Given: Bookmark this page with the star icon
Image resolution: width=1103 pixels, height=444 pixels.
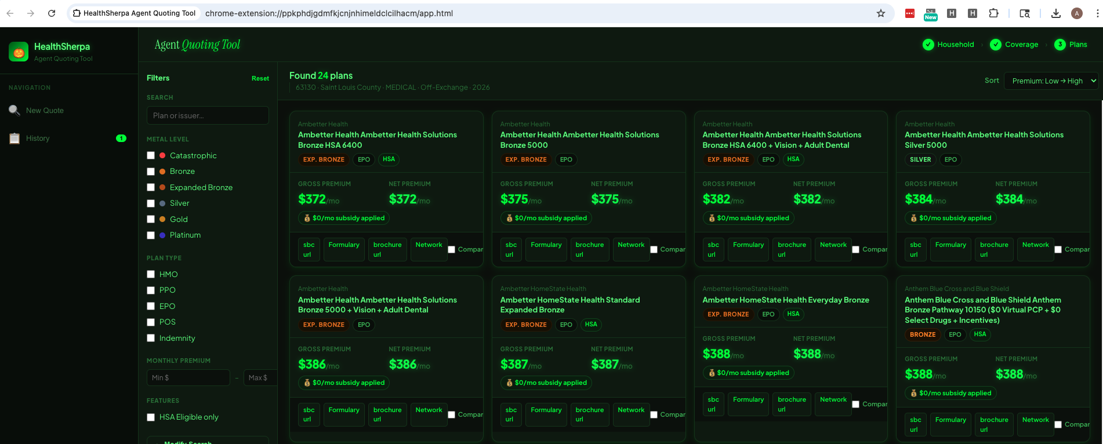Looking at the screenshot, I should coord(881,13).
